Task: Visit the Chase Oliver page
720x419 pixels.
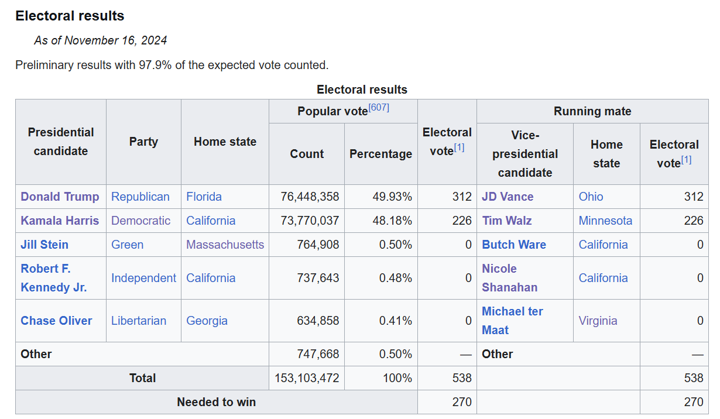Action: pos(56,321)
